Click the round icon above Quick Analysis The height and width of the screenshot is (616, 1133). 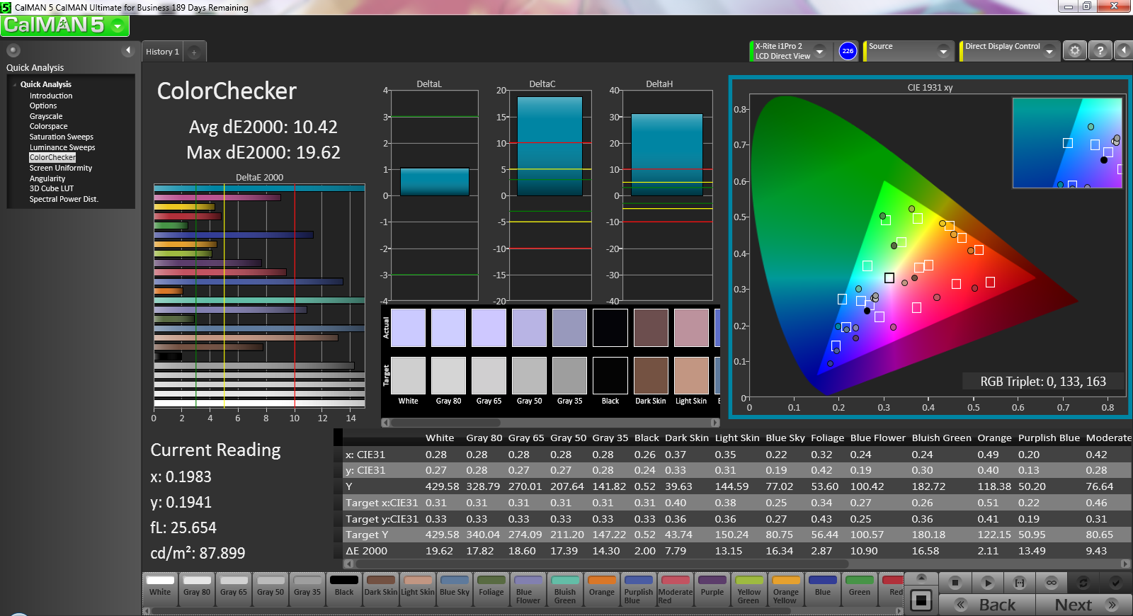(13, 50)
